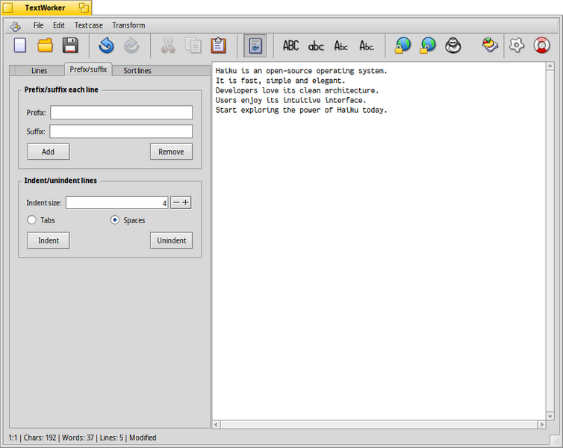Apply sentence case with the Abc. icon
This screenshot has width=563, height=448.
click(367, 46)
